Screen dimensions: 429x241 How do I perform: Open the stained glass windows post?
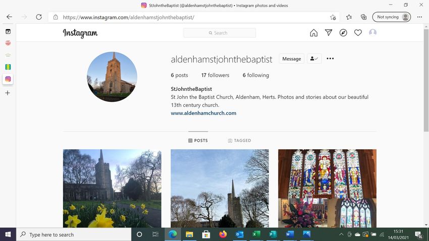[327, 188]
